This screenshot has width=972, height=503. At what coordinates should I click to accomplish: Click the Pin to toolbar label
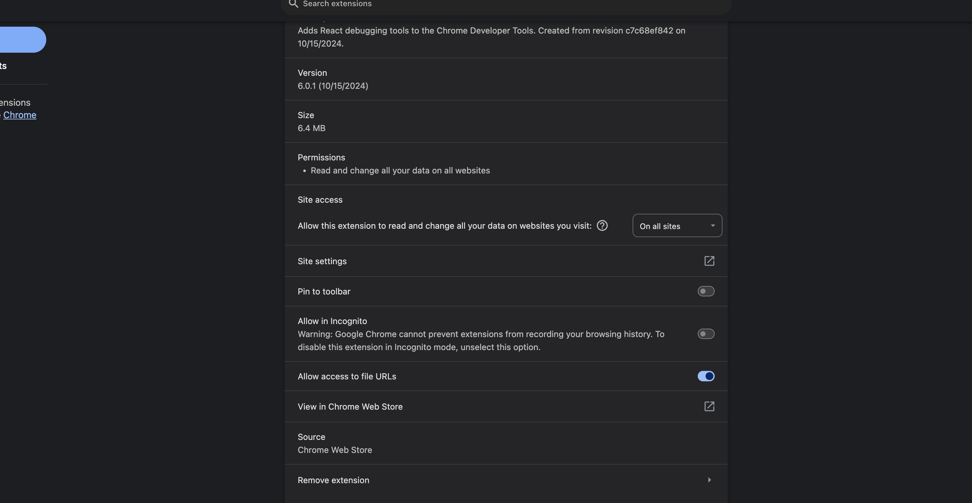(x=324, y=292)
